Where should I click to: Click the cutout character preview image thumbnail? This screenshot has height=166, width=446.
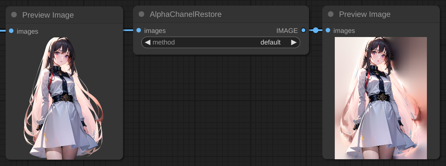pyautogui.click(x=64, y=97)
